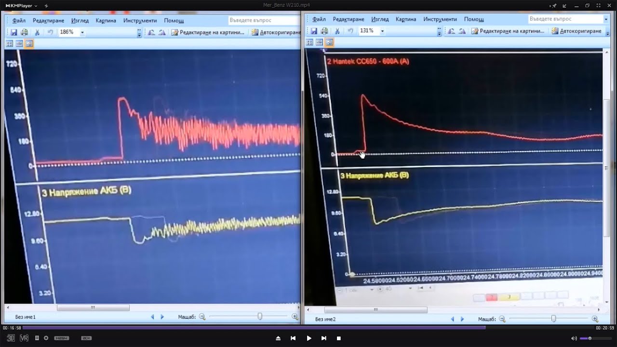The width and height of the screenshot is (617, 347).
Task: Go to next picture in right window
Action: (462, 319)
